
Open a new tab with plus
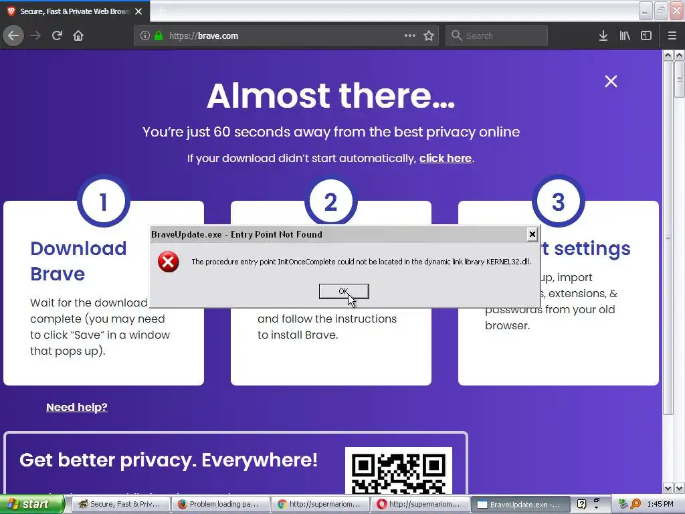click(162, 11)
